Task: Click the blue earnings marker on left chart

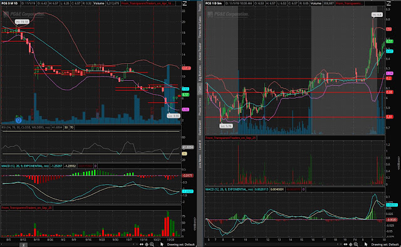Action: pos(18,120)
